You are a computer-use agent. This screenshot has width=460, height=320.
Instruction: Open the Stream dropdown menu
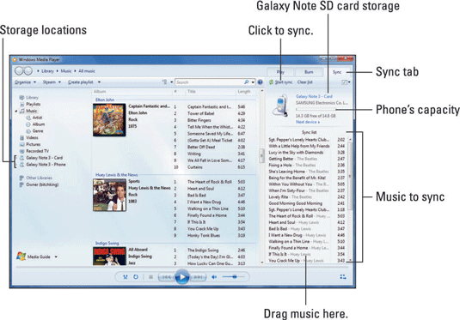[52, 82]
